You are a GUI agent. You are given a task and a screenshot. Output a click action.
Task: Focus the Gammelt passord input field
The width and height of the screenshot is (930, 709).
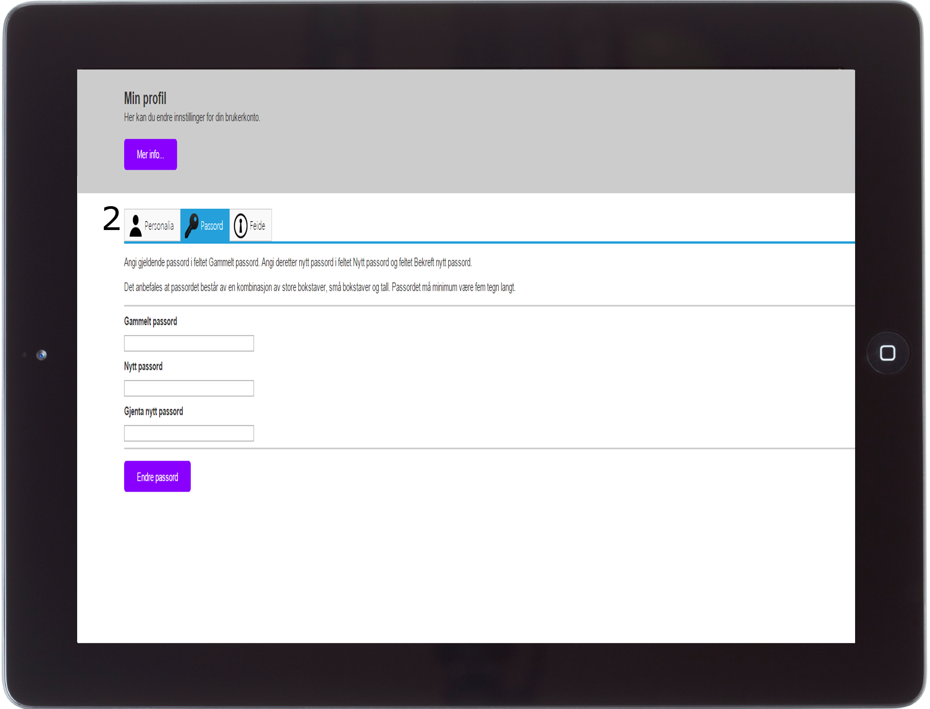189,343
